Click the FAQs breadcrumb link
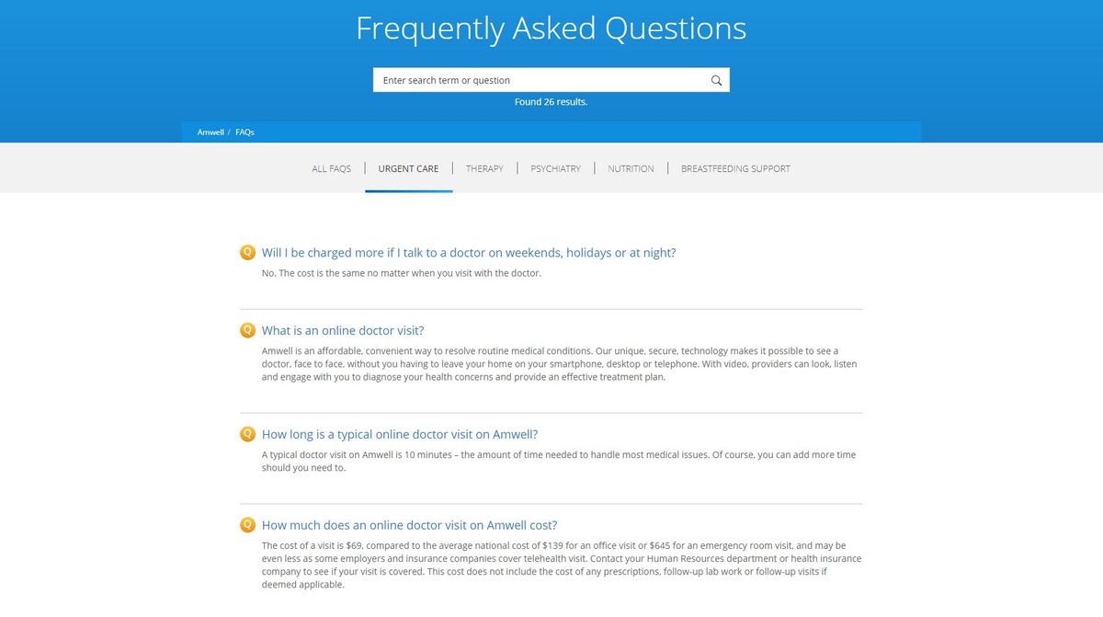The image size is (1103, 617). (x=244, y=131)
